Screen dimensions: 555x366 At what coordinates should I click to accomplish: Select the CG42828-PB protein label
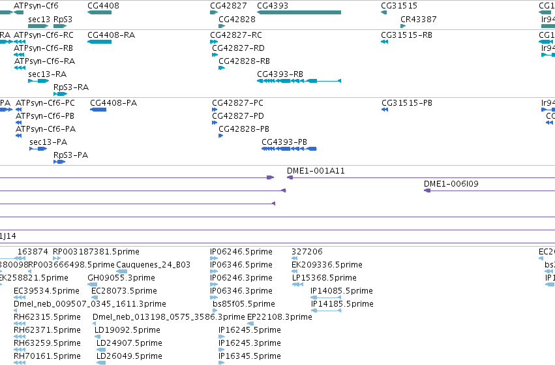(244, 129)
